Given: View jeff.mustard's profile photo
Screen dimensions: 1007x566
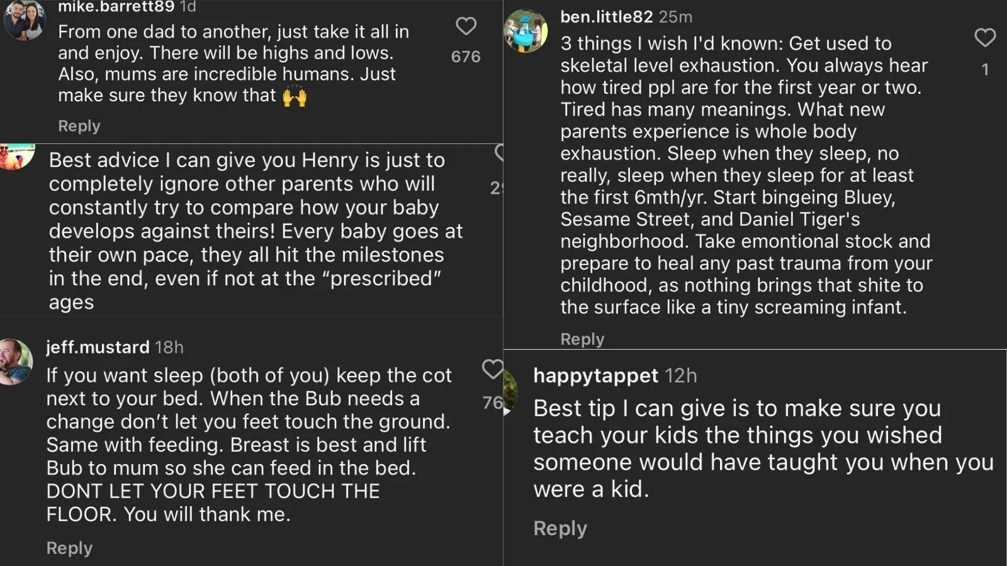Looking at the screenshot, I should (15, 362).
